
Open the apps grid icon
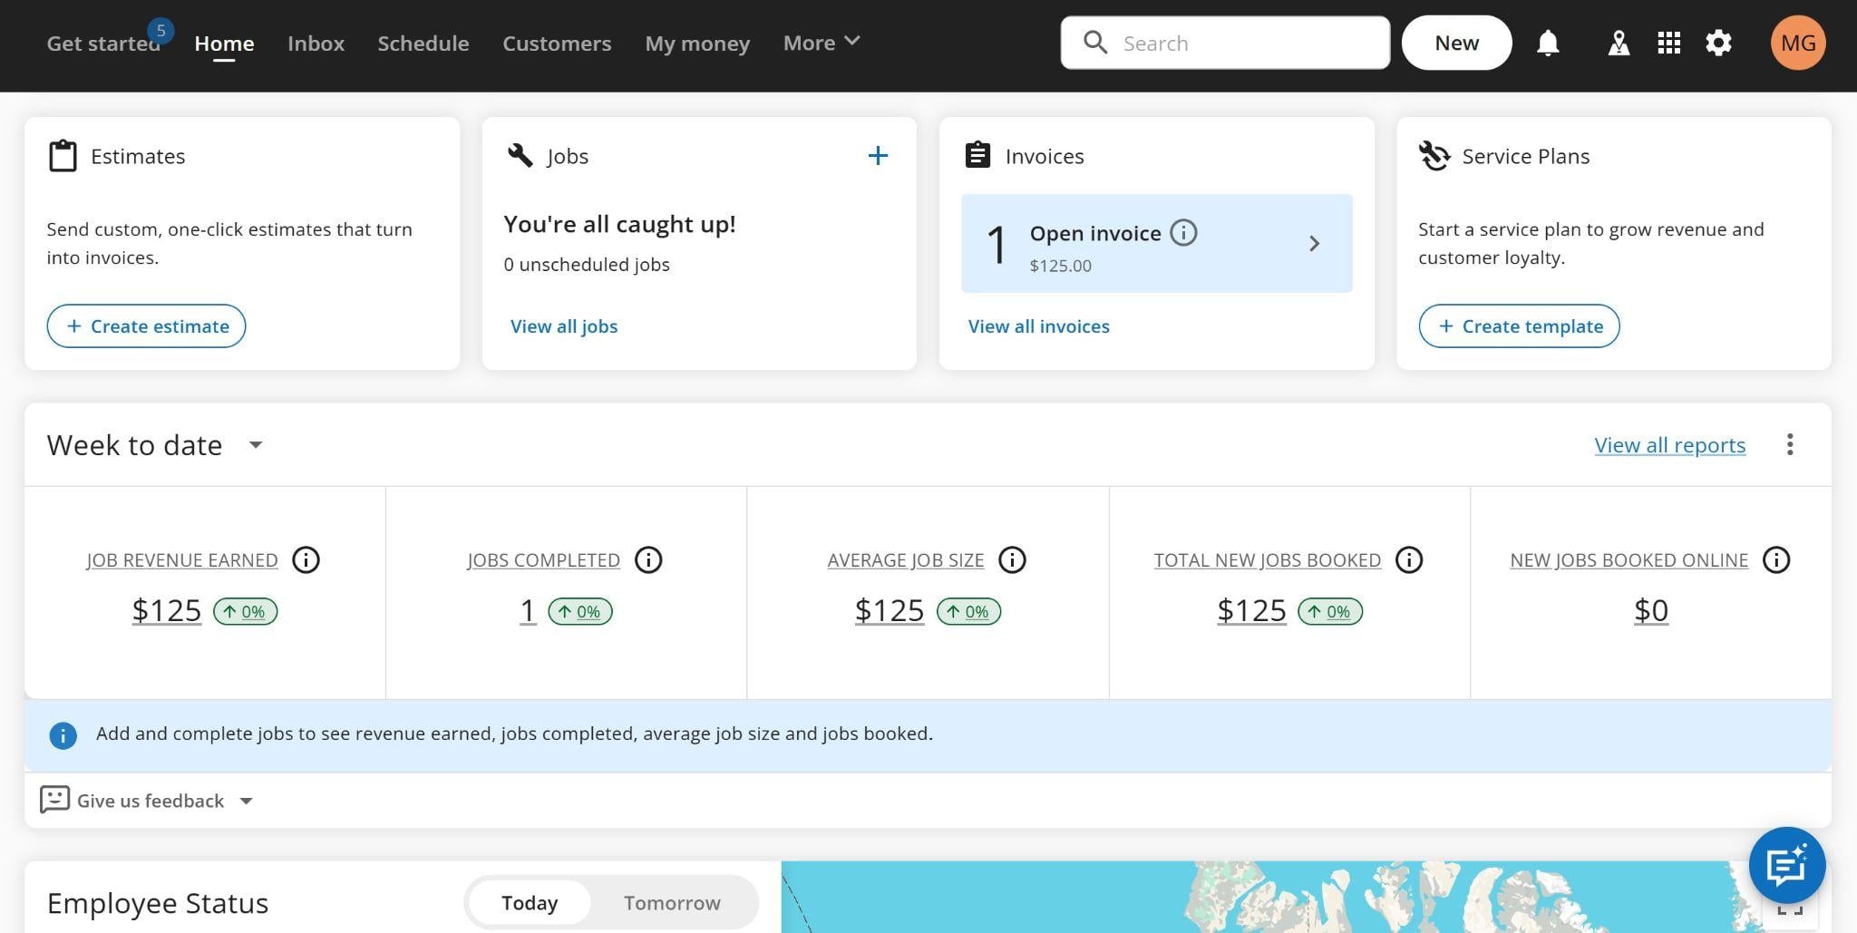point(1668,43)
